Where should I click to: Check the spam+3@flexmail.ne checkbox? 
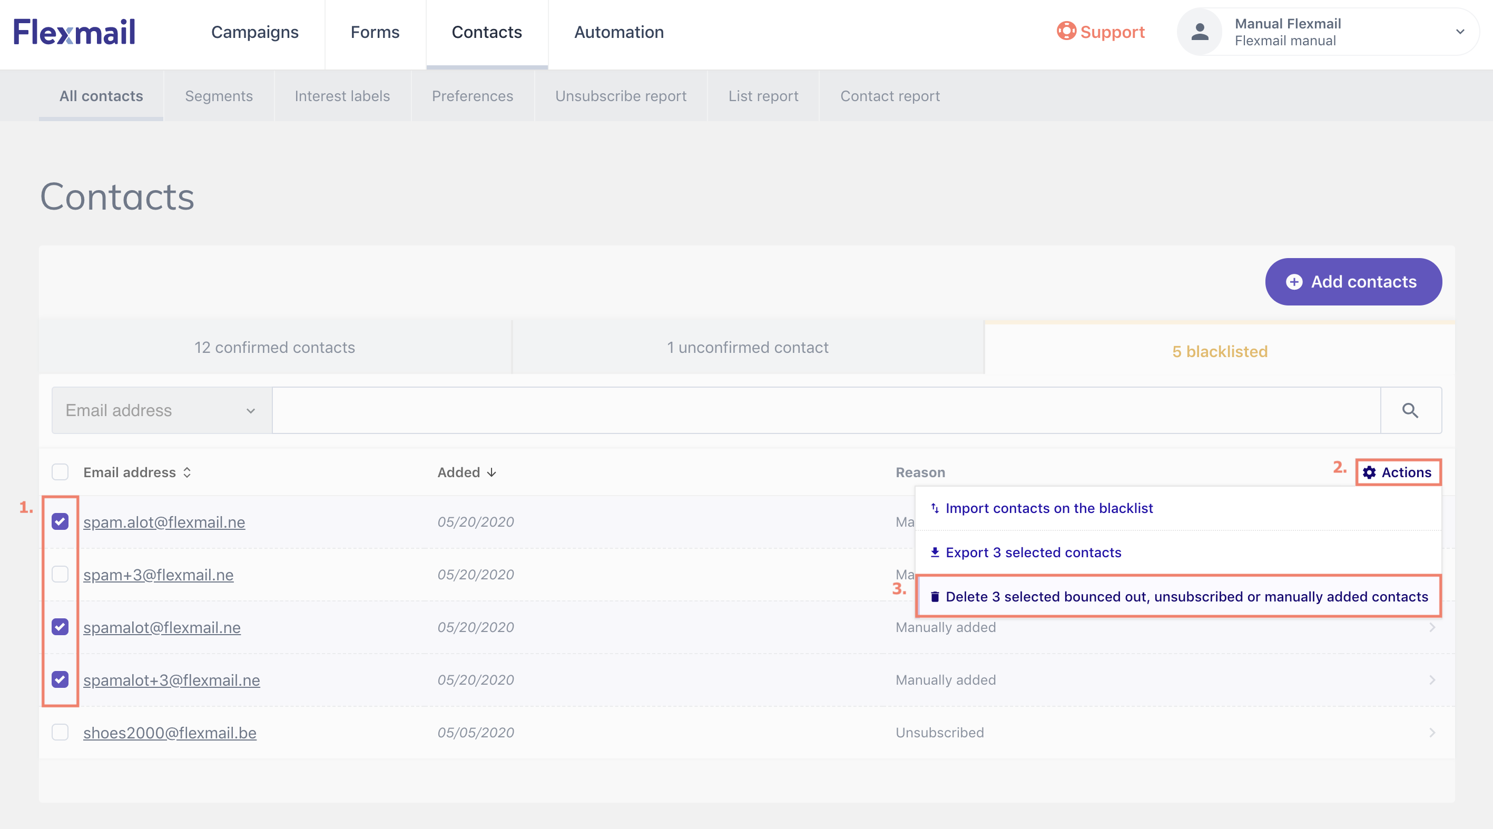(60, 575)
